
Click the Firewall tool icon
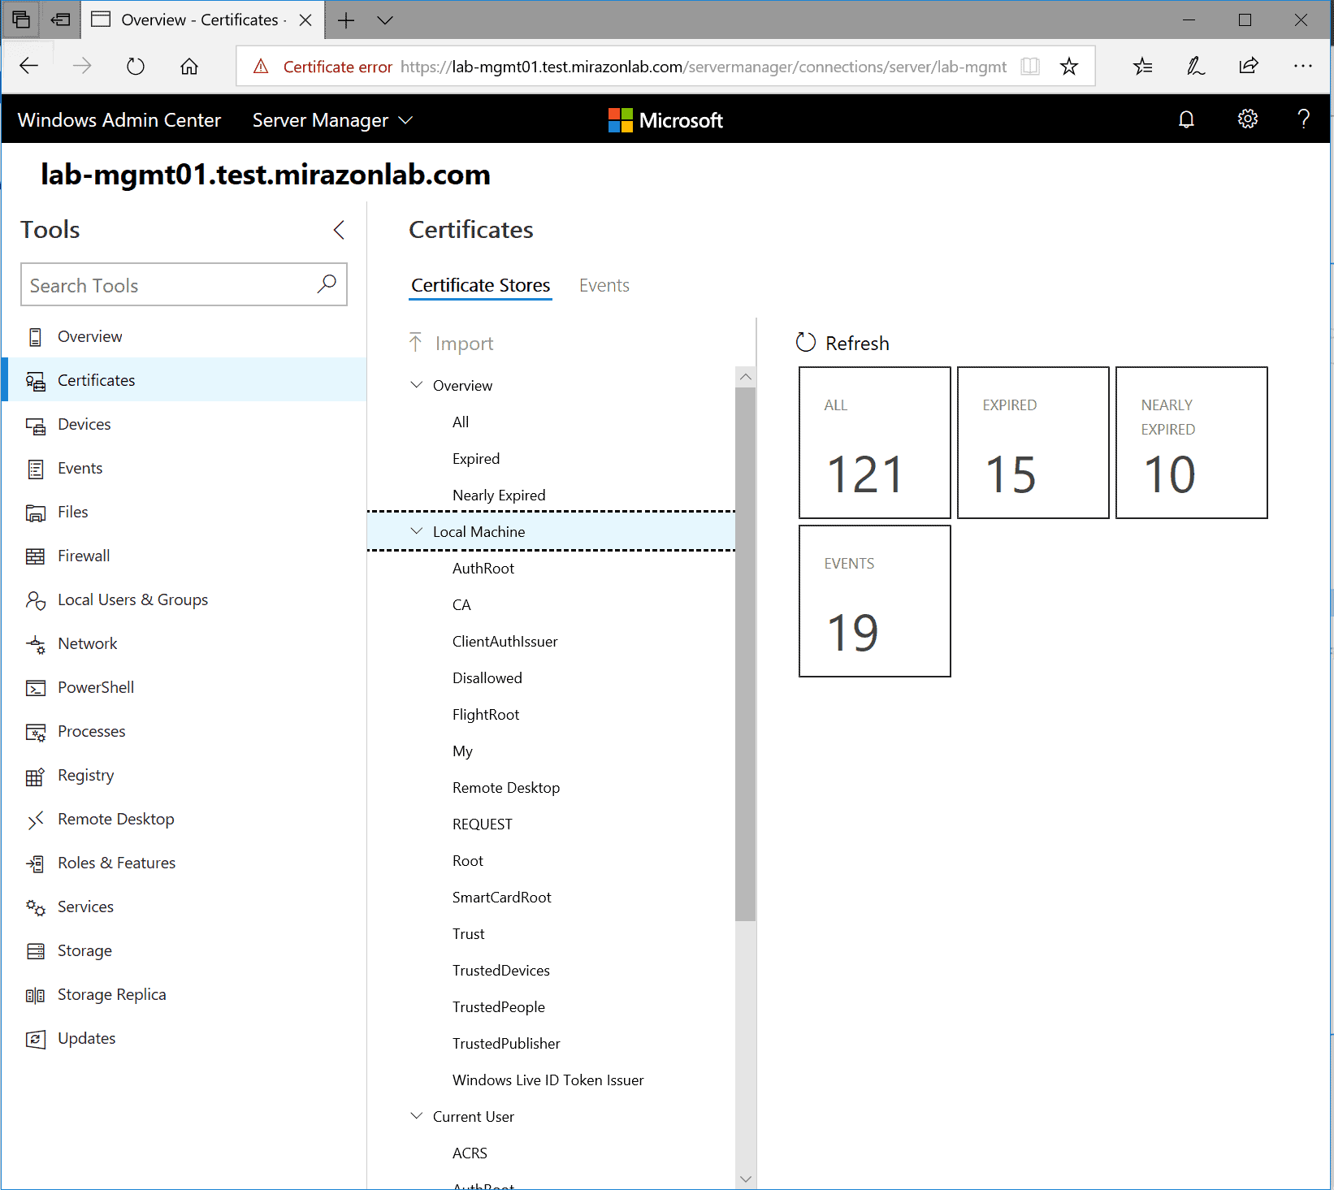click(35, 556)
